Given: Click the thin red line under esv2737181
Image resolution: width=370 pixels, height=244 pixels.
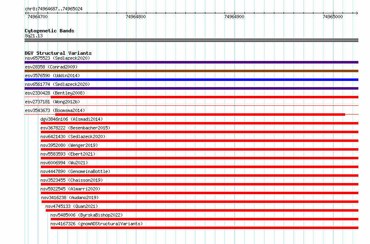Looking at the screenshot, I should point(191,106).
